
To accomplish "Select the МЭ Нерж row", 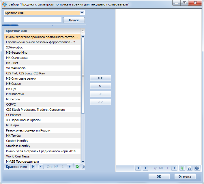I will point(42,125).
